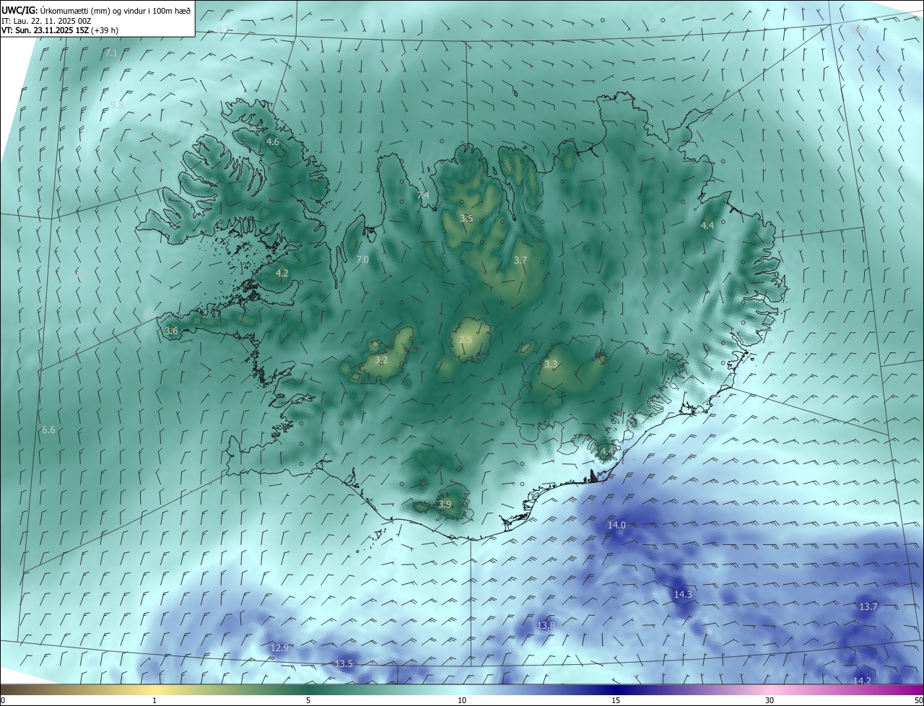Viewport: 924px width, 706px height.
Task: Click the map title "Úrkomumætti (mm) og vindur"
Action: coord(95,9)
